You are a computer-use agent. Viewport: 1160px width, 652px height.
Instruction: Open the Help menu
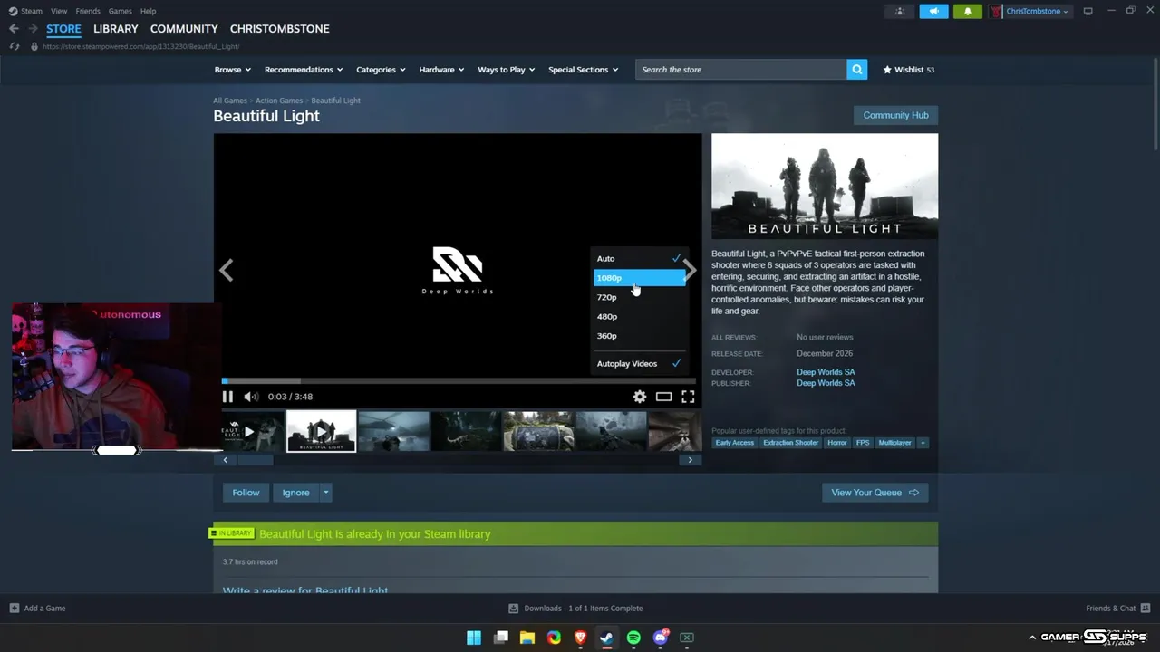click(148, 11)
